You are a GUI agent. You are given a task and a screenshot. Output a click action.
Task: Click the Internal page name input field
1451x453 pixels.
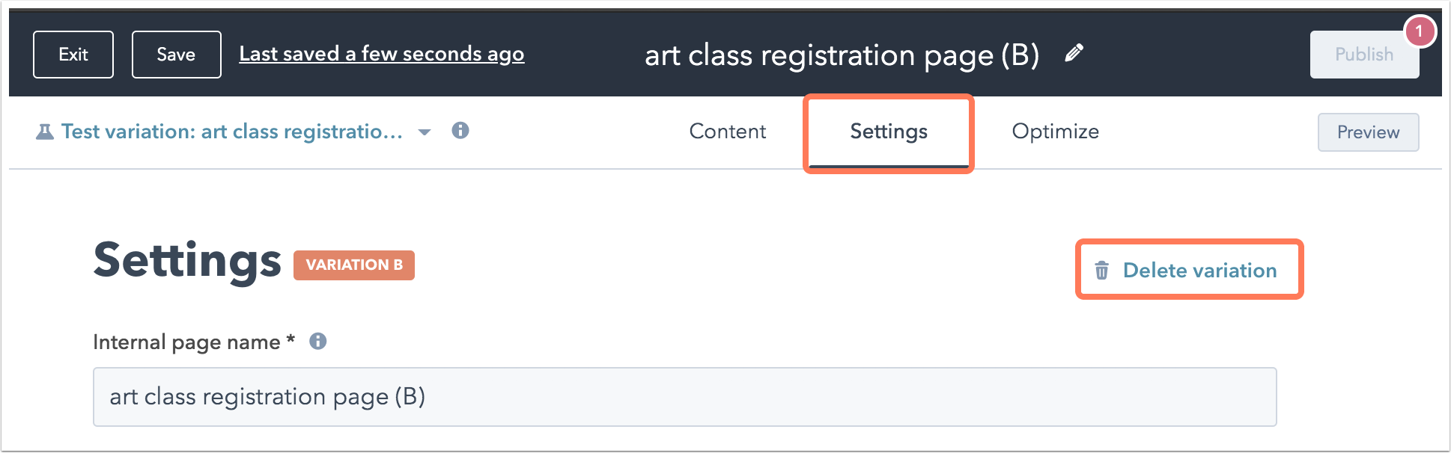(x=684, y=397)
